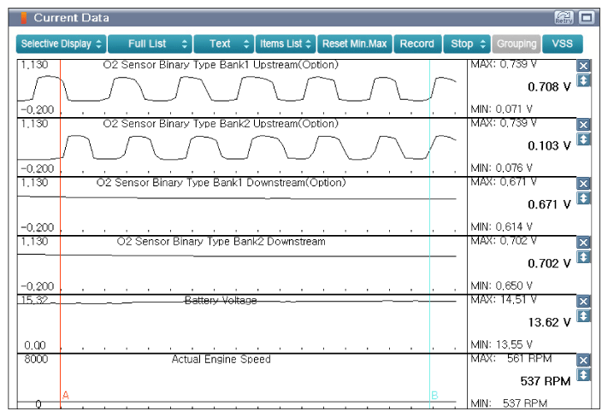
Task: Click the up-down arrow icon for Bank2 Downstream
Action: click(x=583, y=257)
